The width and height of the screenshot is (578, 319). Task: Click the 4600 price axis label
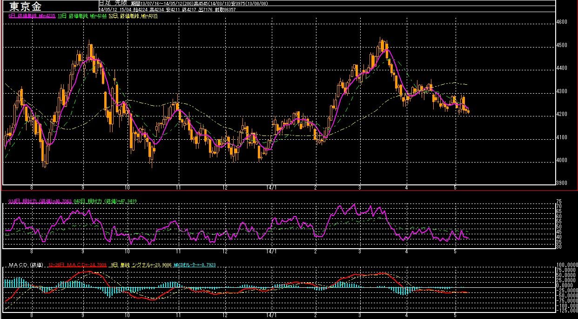tap(562, 22)
